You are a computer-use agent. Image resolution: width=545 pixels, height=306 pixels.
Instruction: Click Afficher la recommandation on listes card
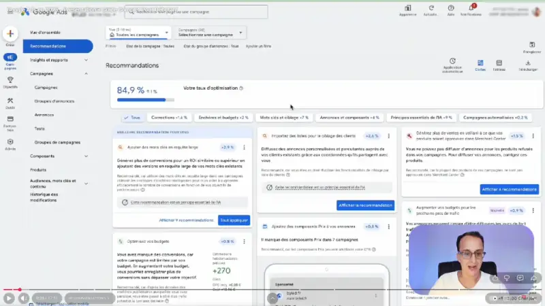365,205
